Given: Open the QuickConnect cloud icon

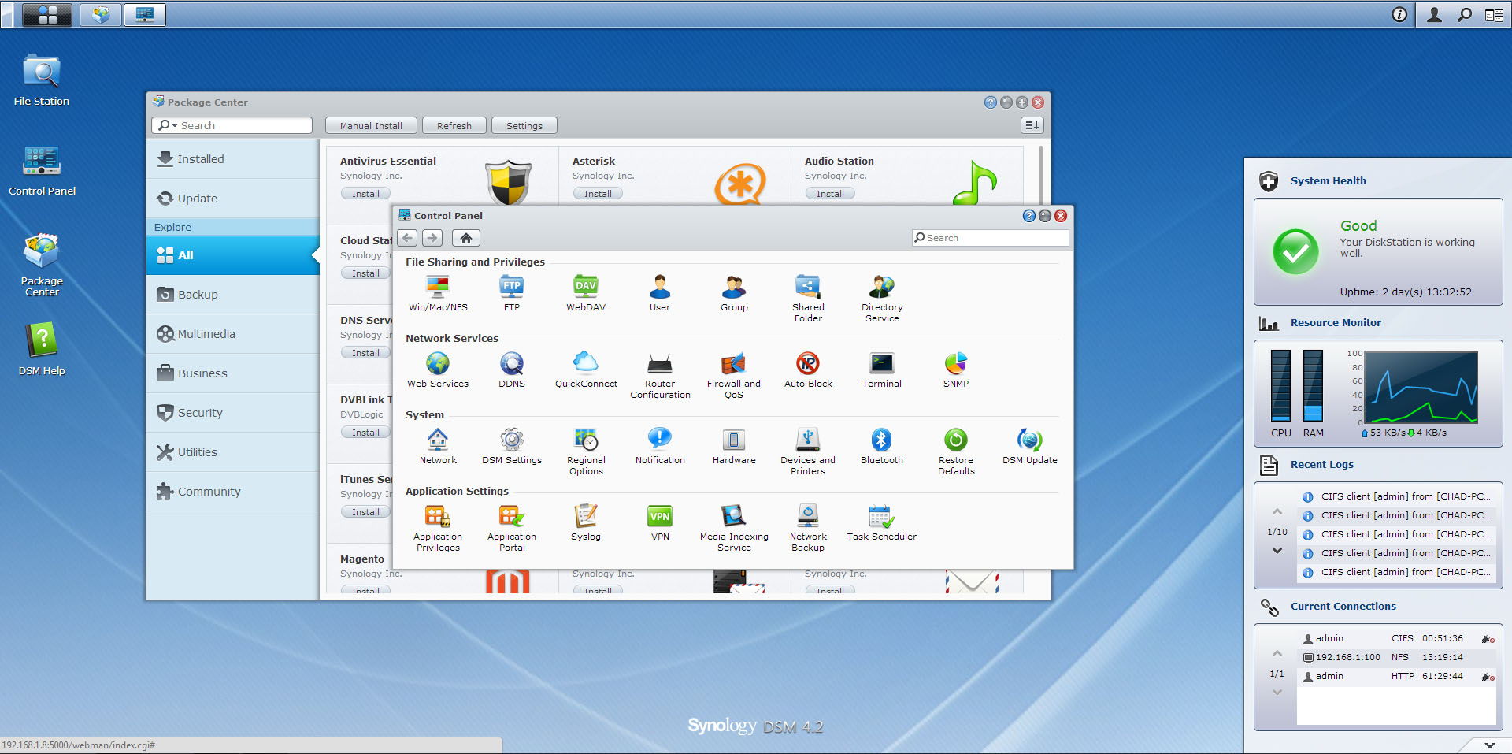Looking at the screenshot, I should click(585, 365).
